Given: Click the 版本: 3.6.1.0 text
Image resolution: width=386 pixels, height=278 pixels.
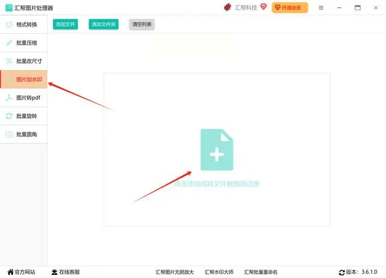Looking at the screenshot, I should tap(362, 272).
